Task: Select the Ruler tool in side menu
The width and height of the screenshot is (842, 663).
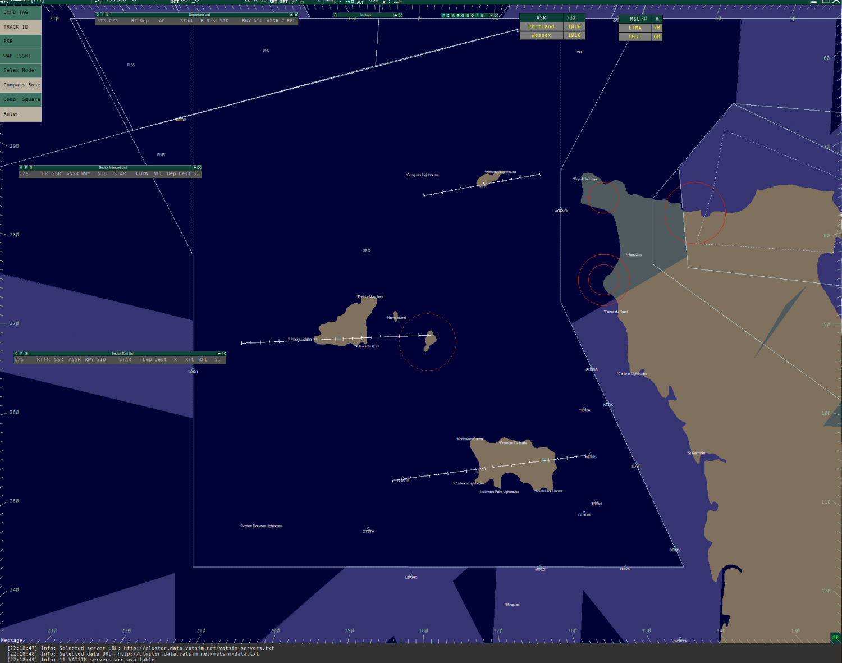Action: pyautogui.click(x=21, y=114)
